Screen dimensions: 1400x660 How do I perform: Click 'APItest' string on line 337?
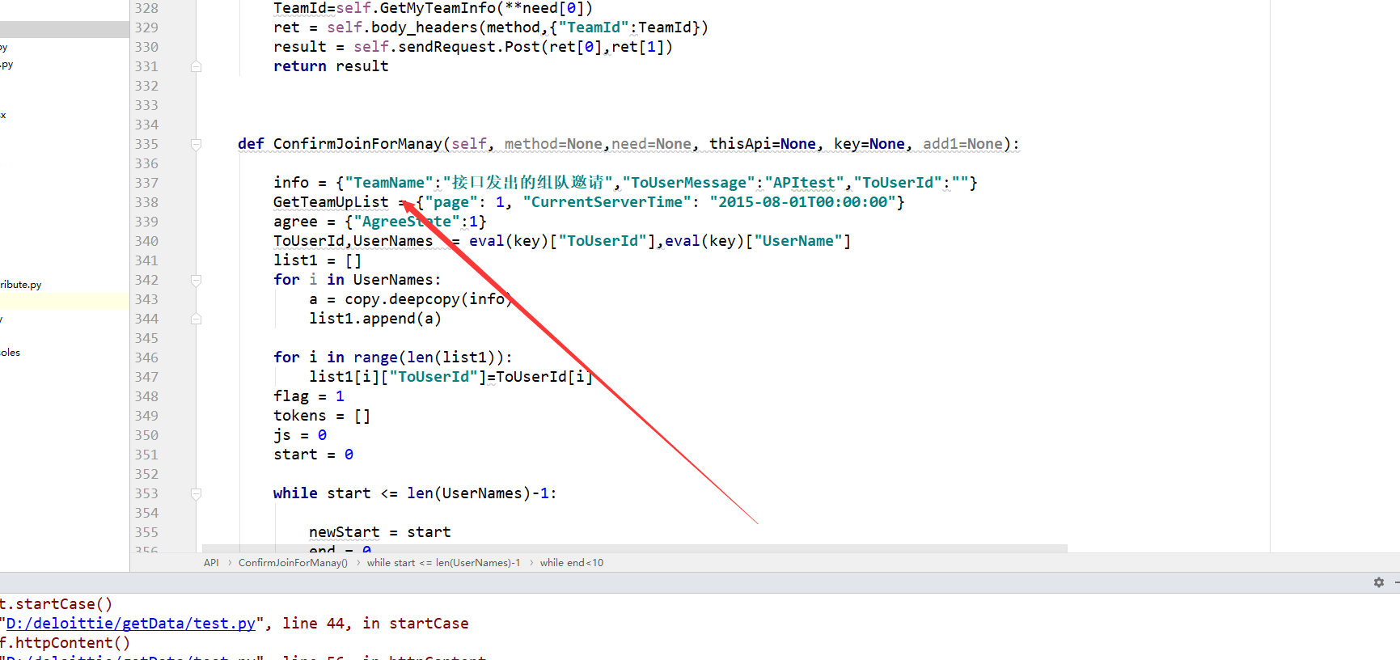point(804,183)
